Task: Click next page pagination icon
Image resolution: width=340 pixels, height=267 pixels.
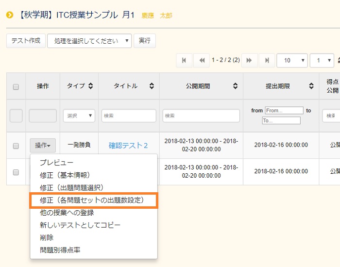Action: click(x=249, y=60)
